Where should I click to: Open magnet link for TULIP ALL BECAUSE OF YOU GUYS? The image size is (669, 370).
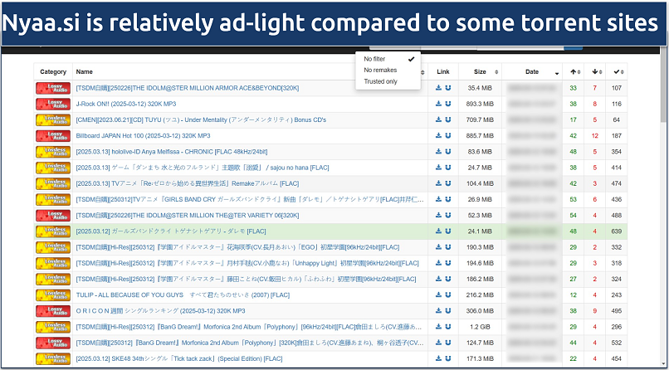[x=448, y=295]
